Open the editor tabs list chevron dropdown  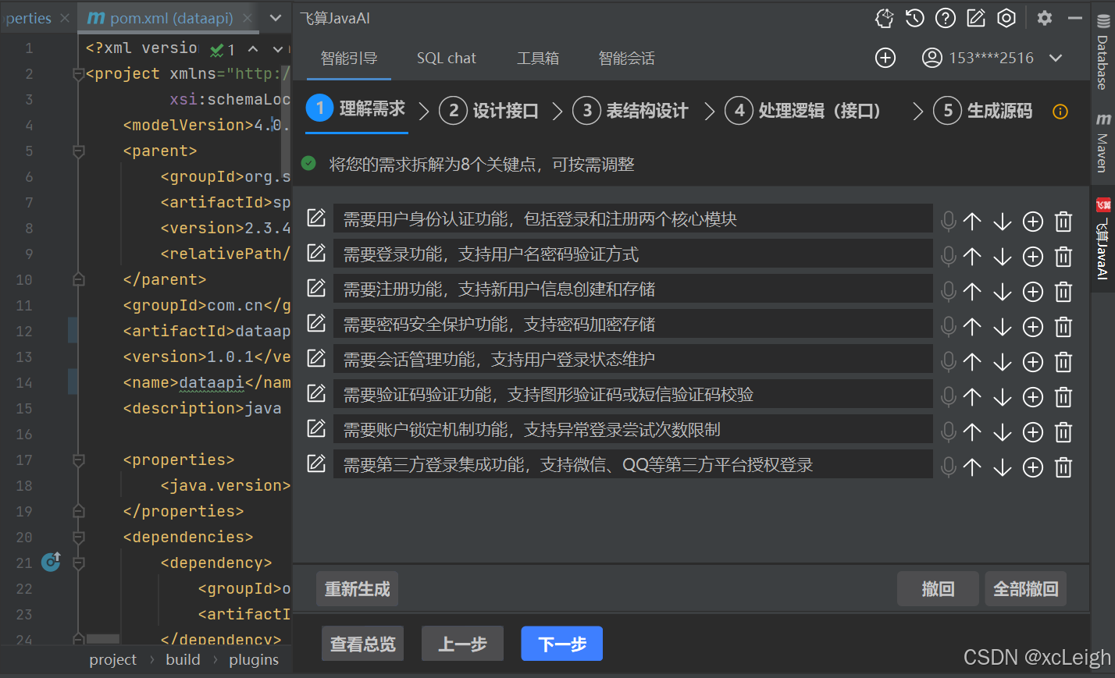[276, 18]
